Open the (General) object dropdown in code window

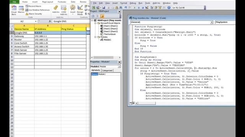211,22
